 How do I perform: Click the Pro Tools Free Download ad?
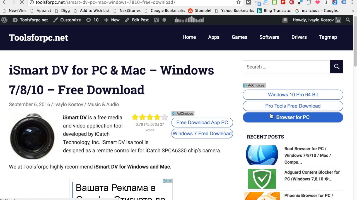(x=293, y=106)
